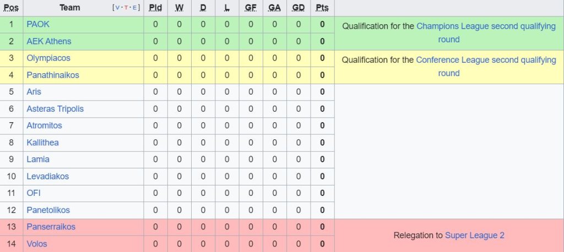Go to the Panathinaikos team page

(53, 75)
